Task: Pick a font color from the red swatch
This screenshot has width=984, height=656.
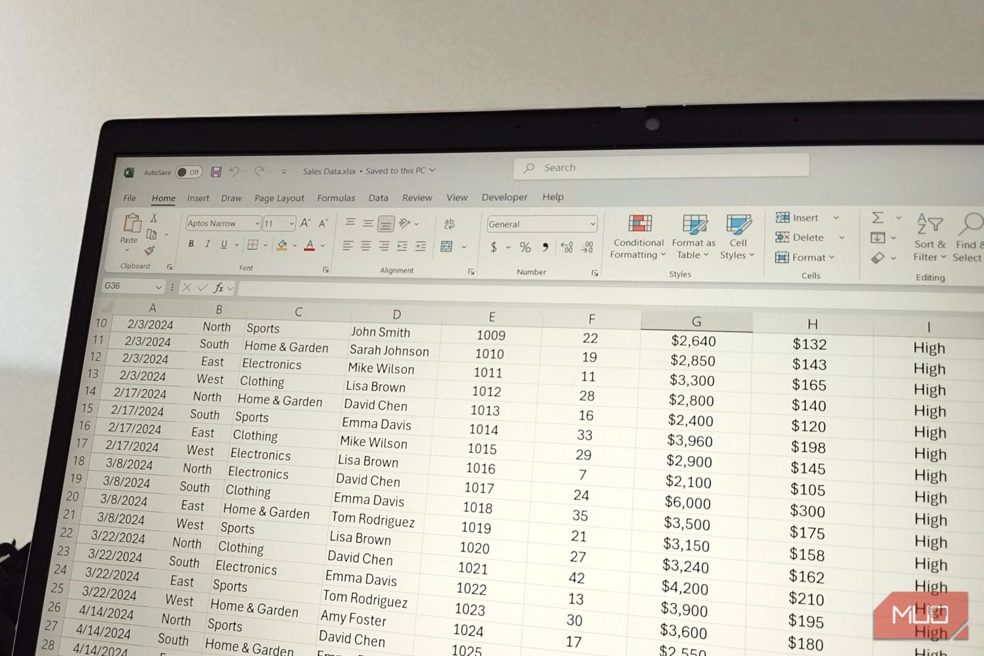Action: point(309,249)
